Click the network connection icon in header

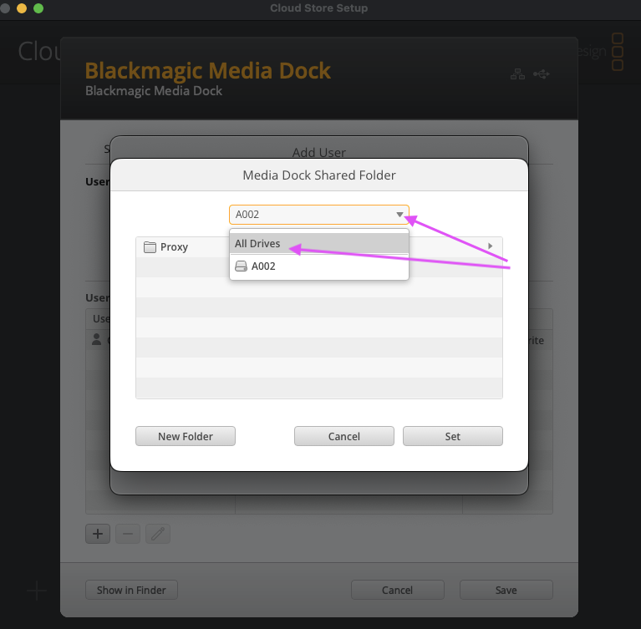[x=517, y=74]
